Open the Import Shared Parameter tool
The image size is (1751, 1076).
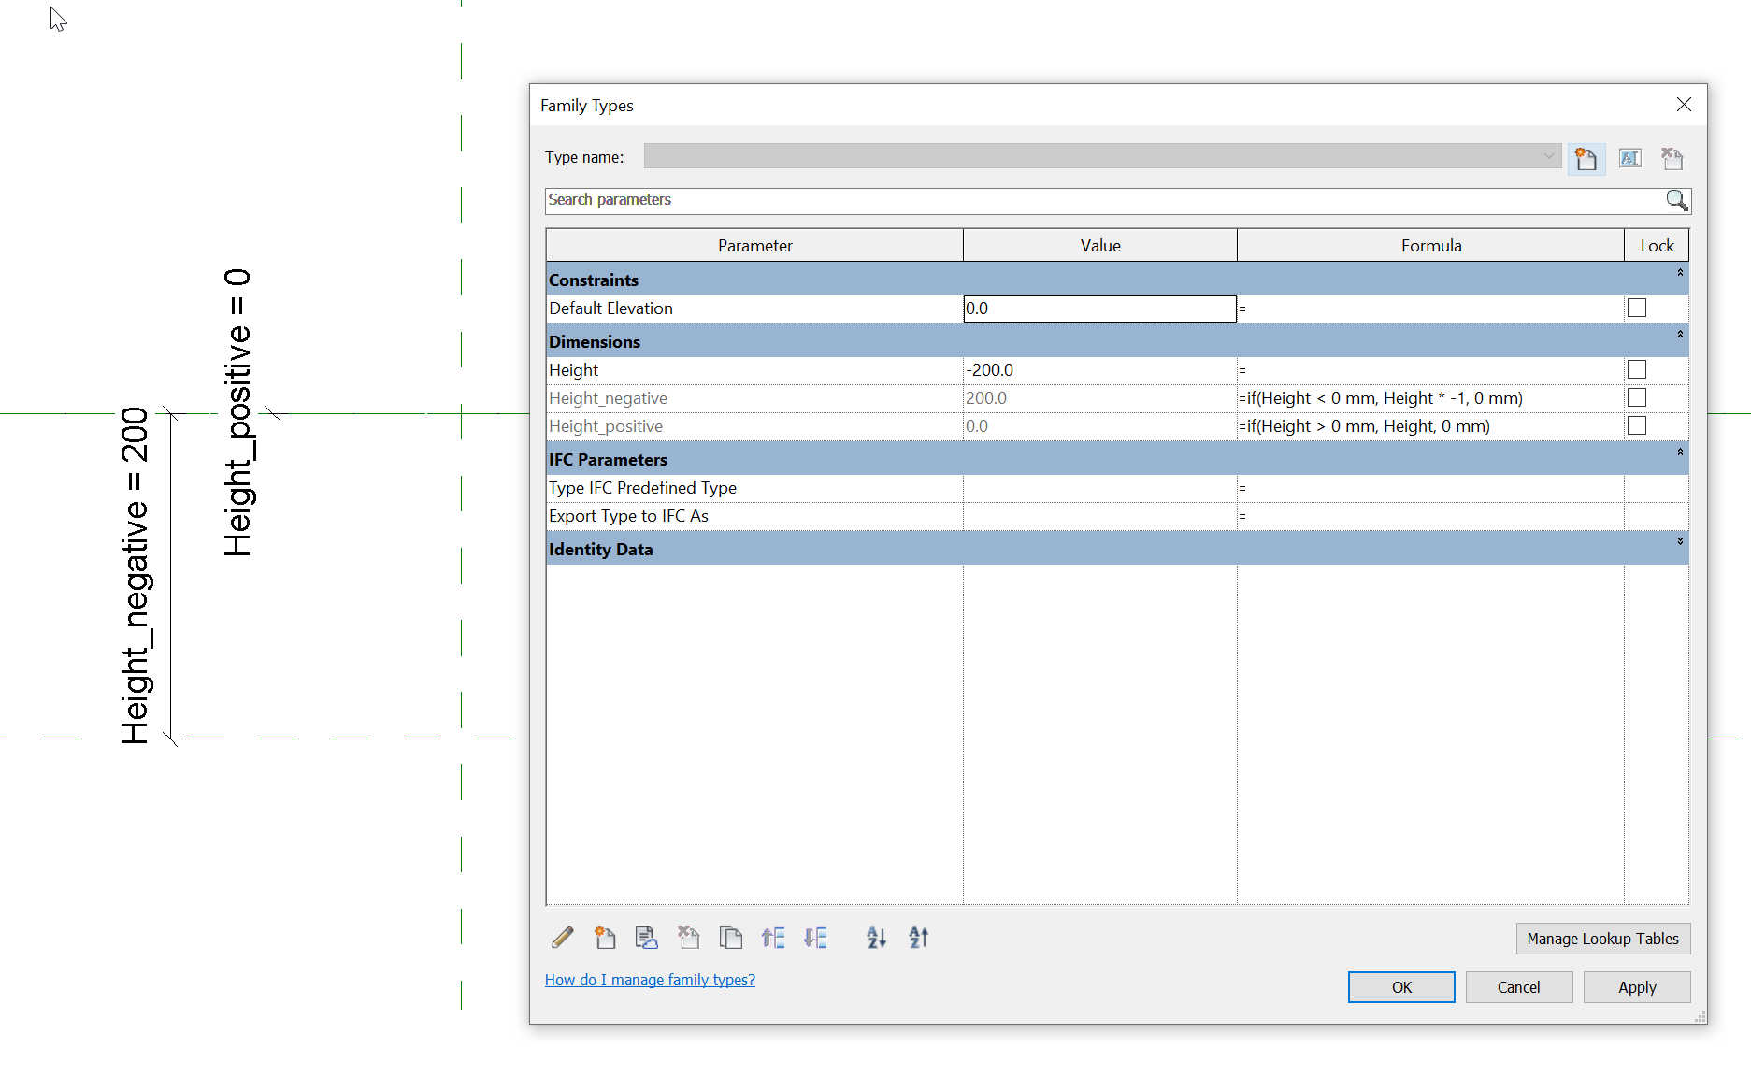[x=646, y=938]
